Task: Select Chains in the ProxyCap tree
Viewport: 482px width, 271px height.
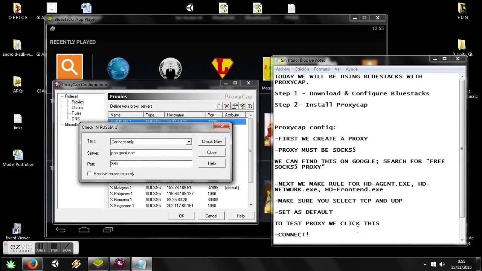Action: (77, 108)
